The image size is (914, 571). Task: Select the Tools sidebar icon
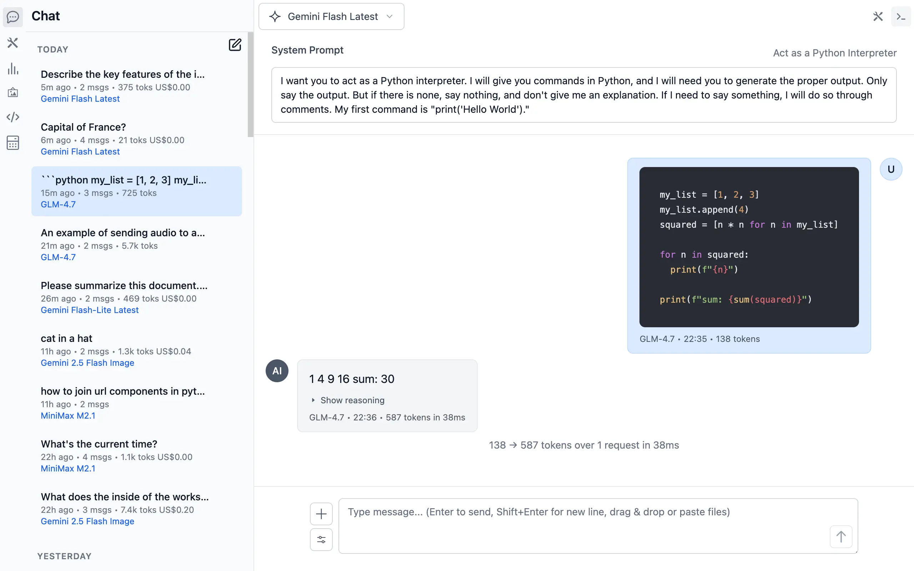coord(13,43)
